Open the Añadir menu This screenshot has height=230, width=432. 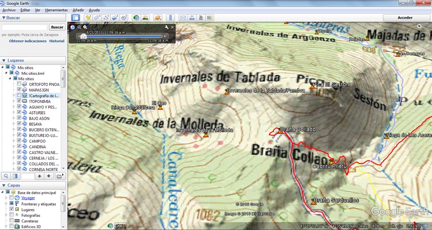(x=78, y=10)
